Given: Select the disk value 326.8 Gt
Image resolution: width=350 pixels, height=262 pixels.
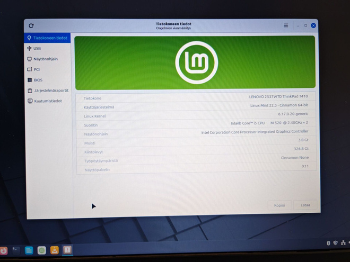Looking at the screenshot, I should 301,149.
